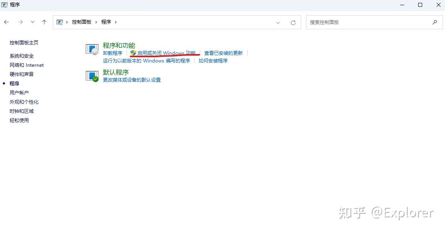The image size is (445, 233).
Task: Open the address bar dropdown arrow
Action: tap(278, 22)
